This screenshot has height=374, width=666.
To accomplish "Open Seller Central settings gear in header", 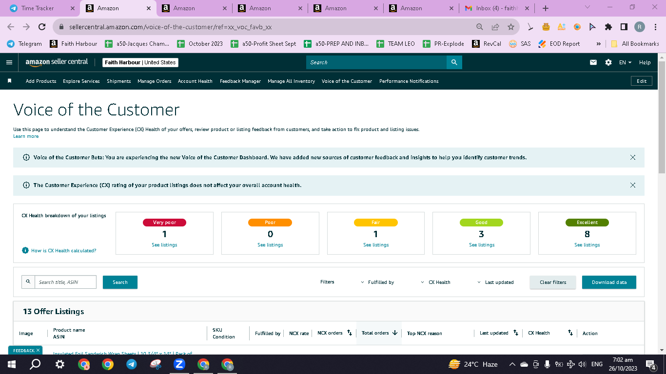I will (x=608, y=62).
